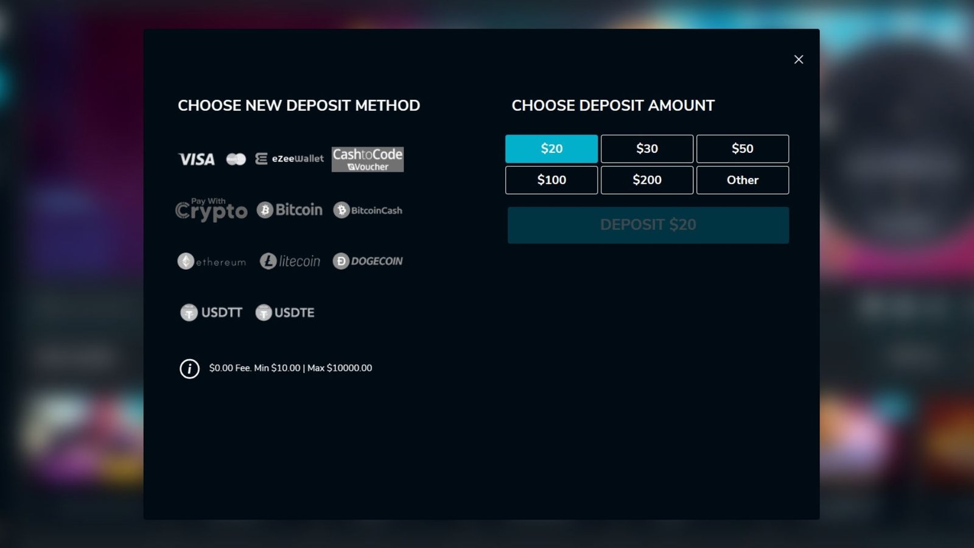
Task: Close the deposit dialog
Action: pyautogui.click(x=799, y=60)
